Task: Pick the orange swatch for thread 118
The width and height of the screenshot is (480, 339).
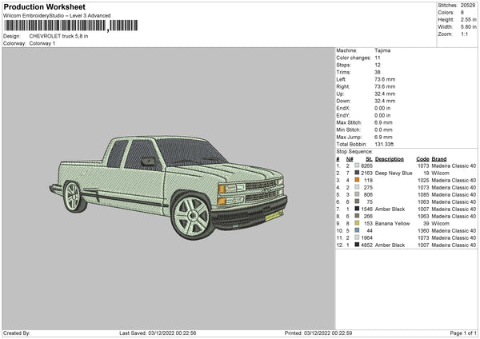Action: [356, 180]
